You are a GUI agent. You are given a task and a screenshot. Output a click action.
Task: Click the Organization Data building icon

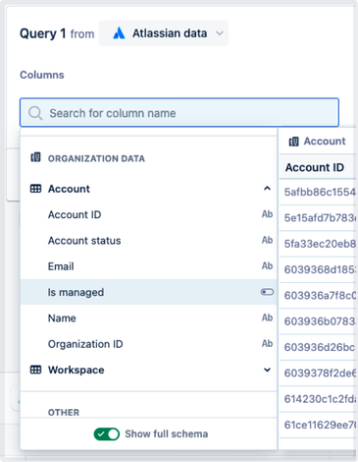35,157
